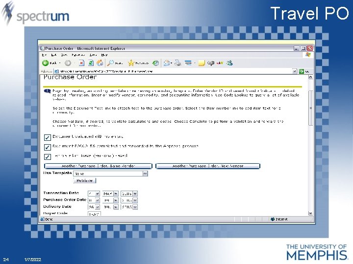Click the checkmark beside 'Document validated' message
Image resolution: width=353 pixels, height=264 pixels.
pyautogui.click(x=47, y=137)
